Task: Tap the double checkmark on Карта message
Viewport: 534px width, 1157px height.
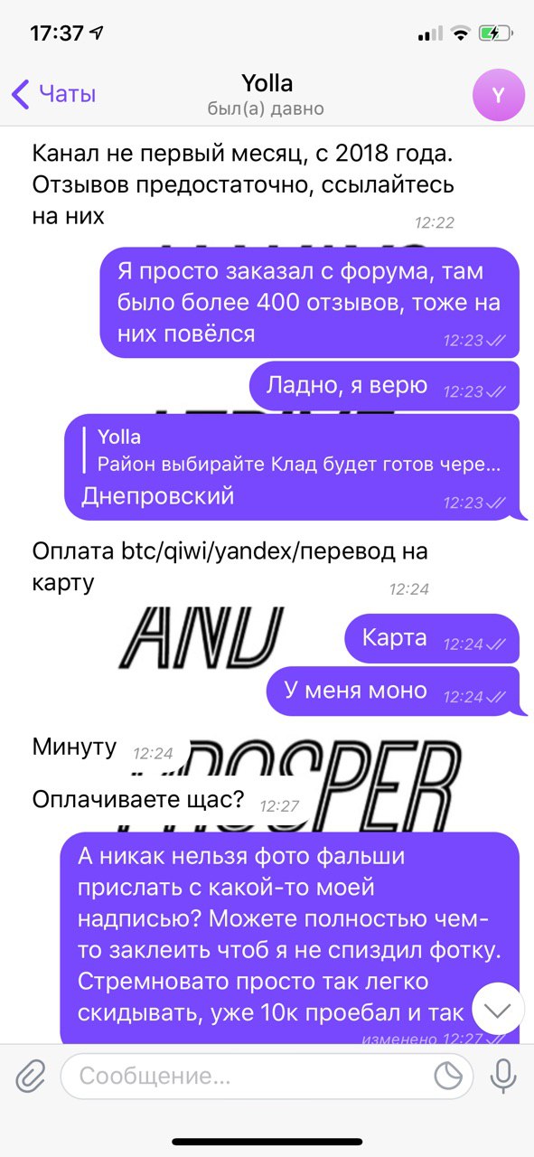Action: [497, 644]
